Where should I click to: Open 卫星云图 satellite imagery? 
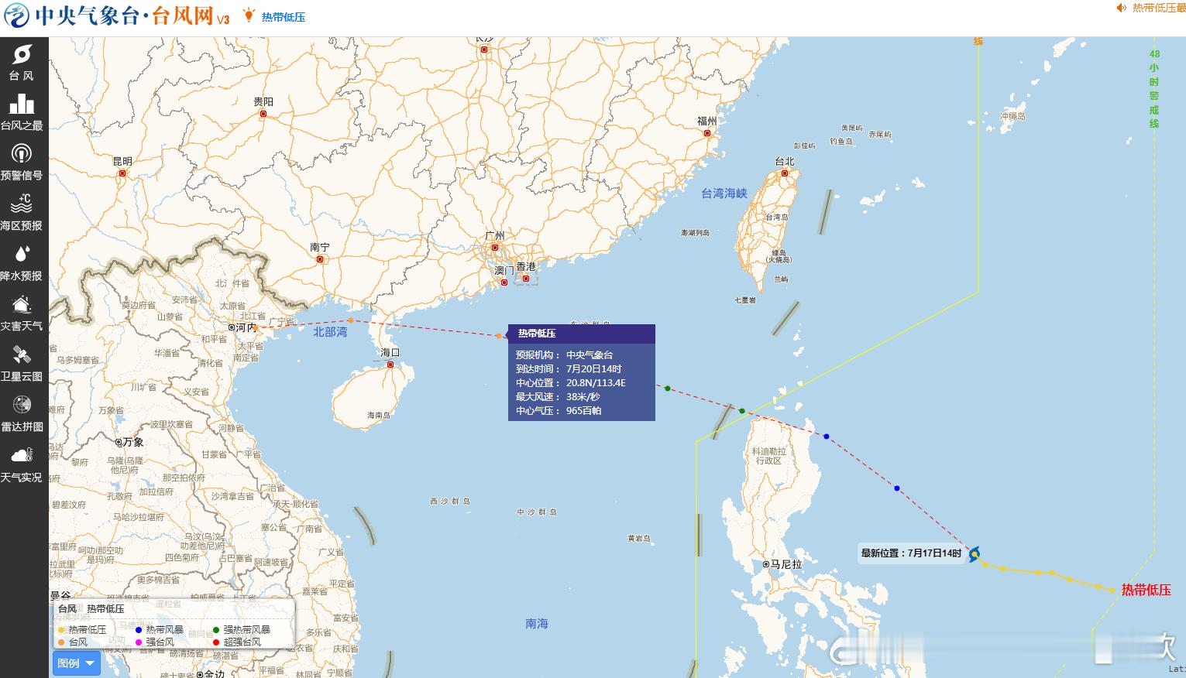tap(22, 364)
